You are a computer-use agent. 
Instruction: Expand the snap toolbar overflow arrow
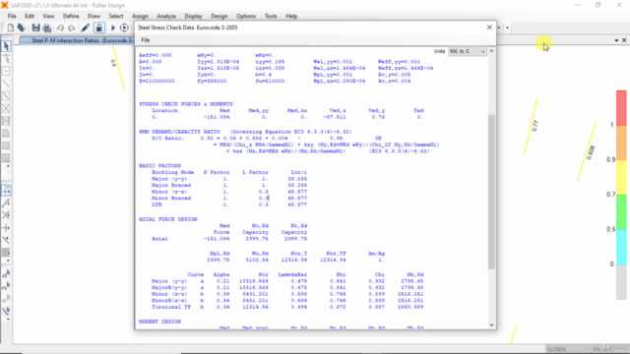pos(8,261)
